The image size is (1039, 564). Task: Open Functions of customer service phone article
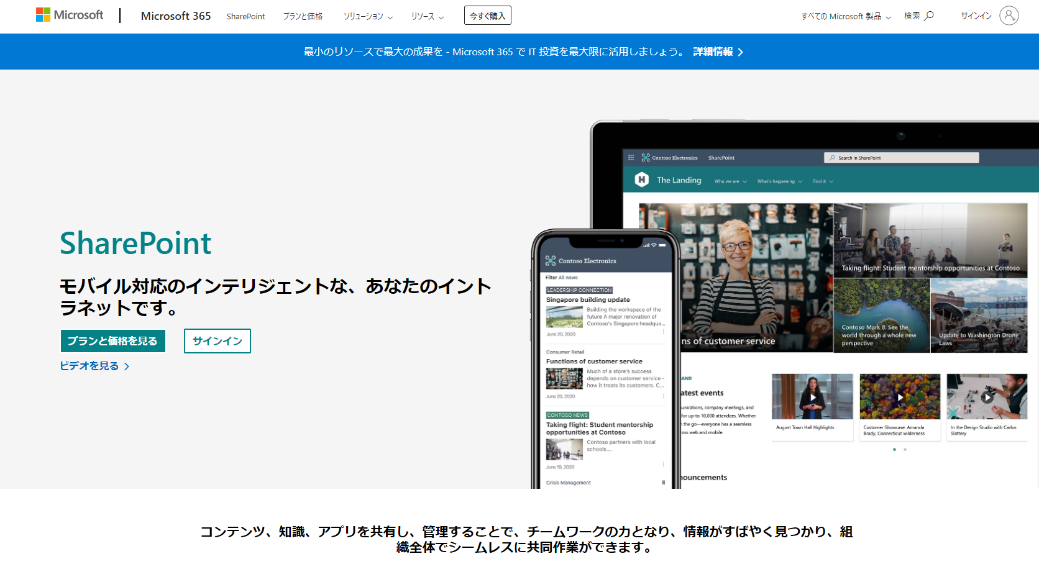(x=594, y=361)
